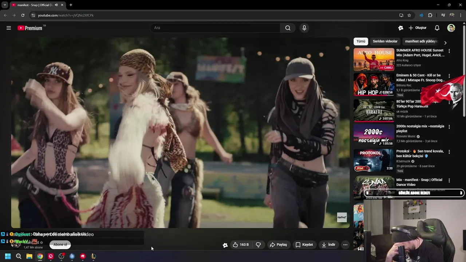Open options for the Protokol video
Screen dimensions: 466x262
tap(449, 152)
